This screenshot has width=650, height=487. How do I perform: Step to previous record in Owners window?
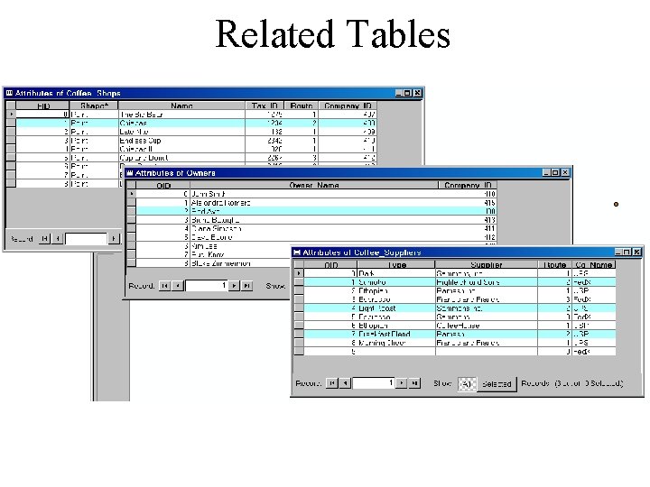(x=178, y=286)
